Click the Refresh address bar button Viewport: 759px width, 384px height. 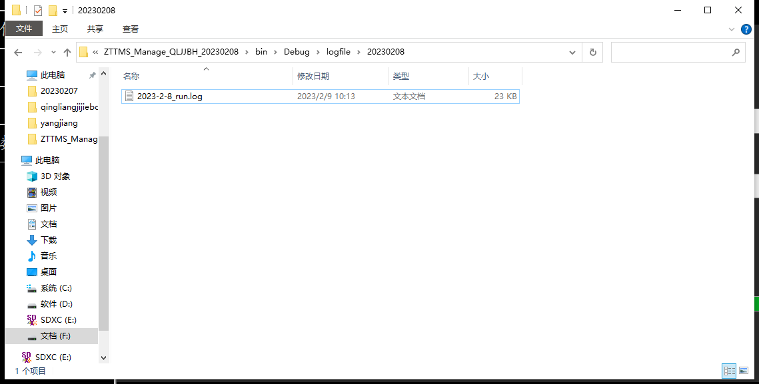click(x=592, y=52)
